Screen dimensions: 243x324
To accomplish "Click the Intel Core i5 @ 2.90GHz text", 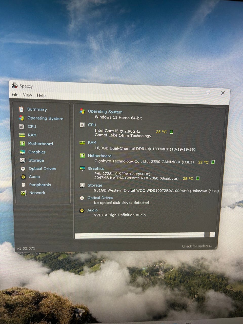I will pyautogui.click(x=117, y=131).
